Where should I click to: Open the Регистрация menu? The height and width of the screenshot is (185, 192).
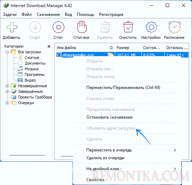(x=111, y=14)
